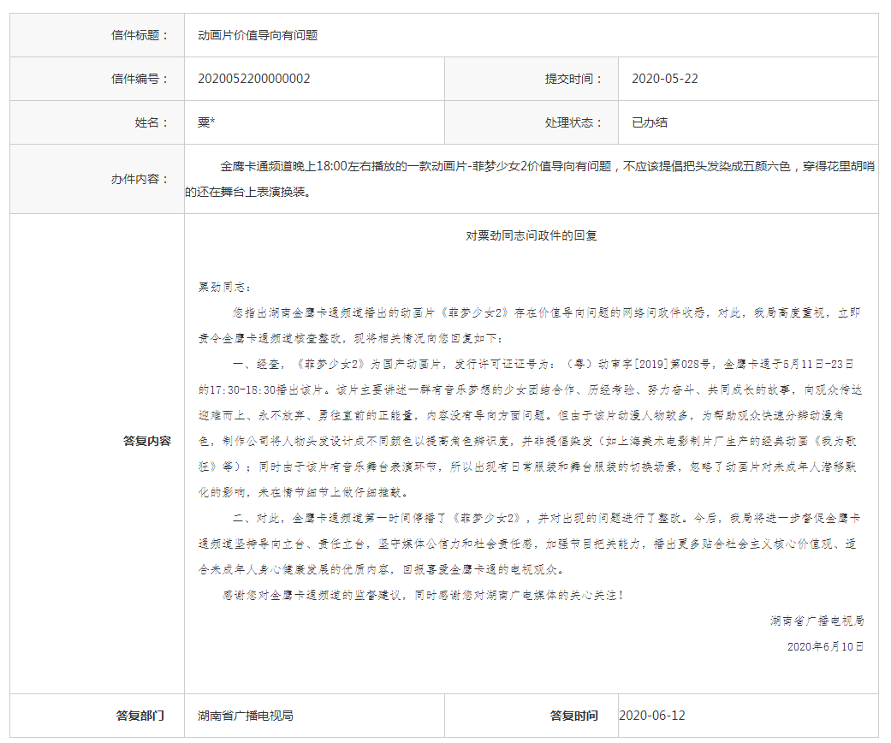The height and width of the screenshot is (743, 891).
Task: Click the salutation line 粟劲同志：
Action: pyautogui.click(x=225, y=287)
